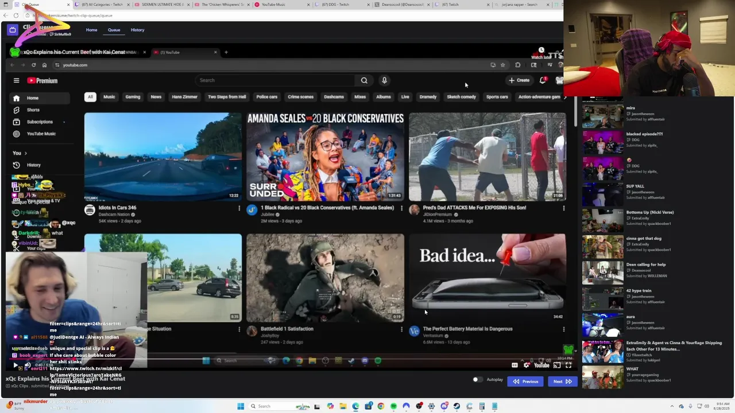735x413 pixels.
Task: Open Spotify from the Windows taskbar
Action: click(x=393, y=406)
